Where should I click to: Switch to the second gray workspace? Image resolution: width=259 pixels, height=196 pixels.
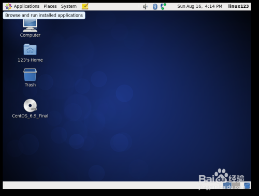pyautogui.click(x=236, y=186)
